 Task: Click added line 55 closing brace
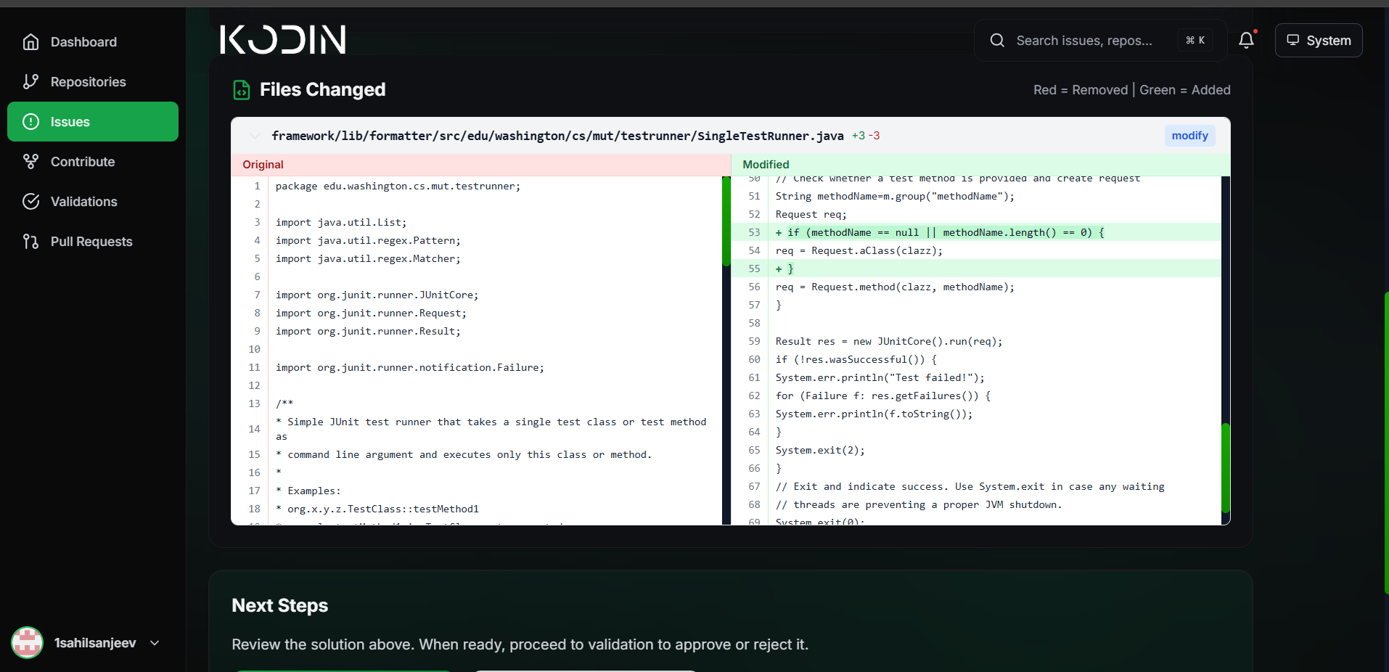[x=977, y=269]
